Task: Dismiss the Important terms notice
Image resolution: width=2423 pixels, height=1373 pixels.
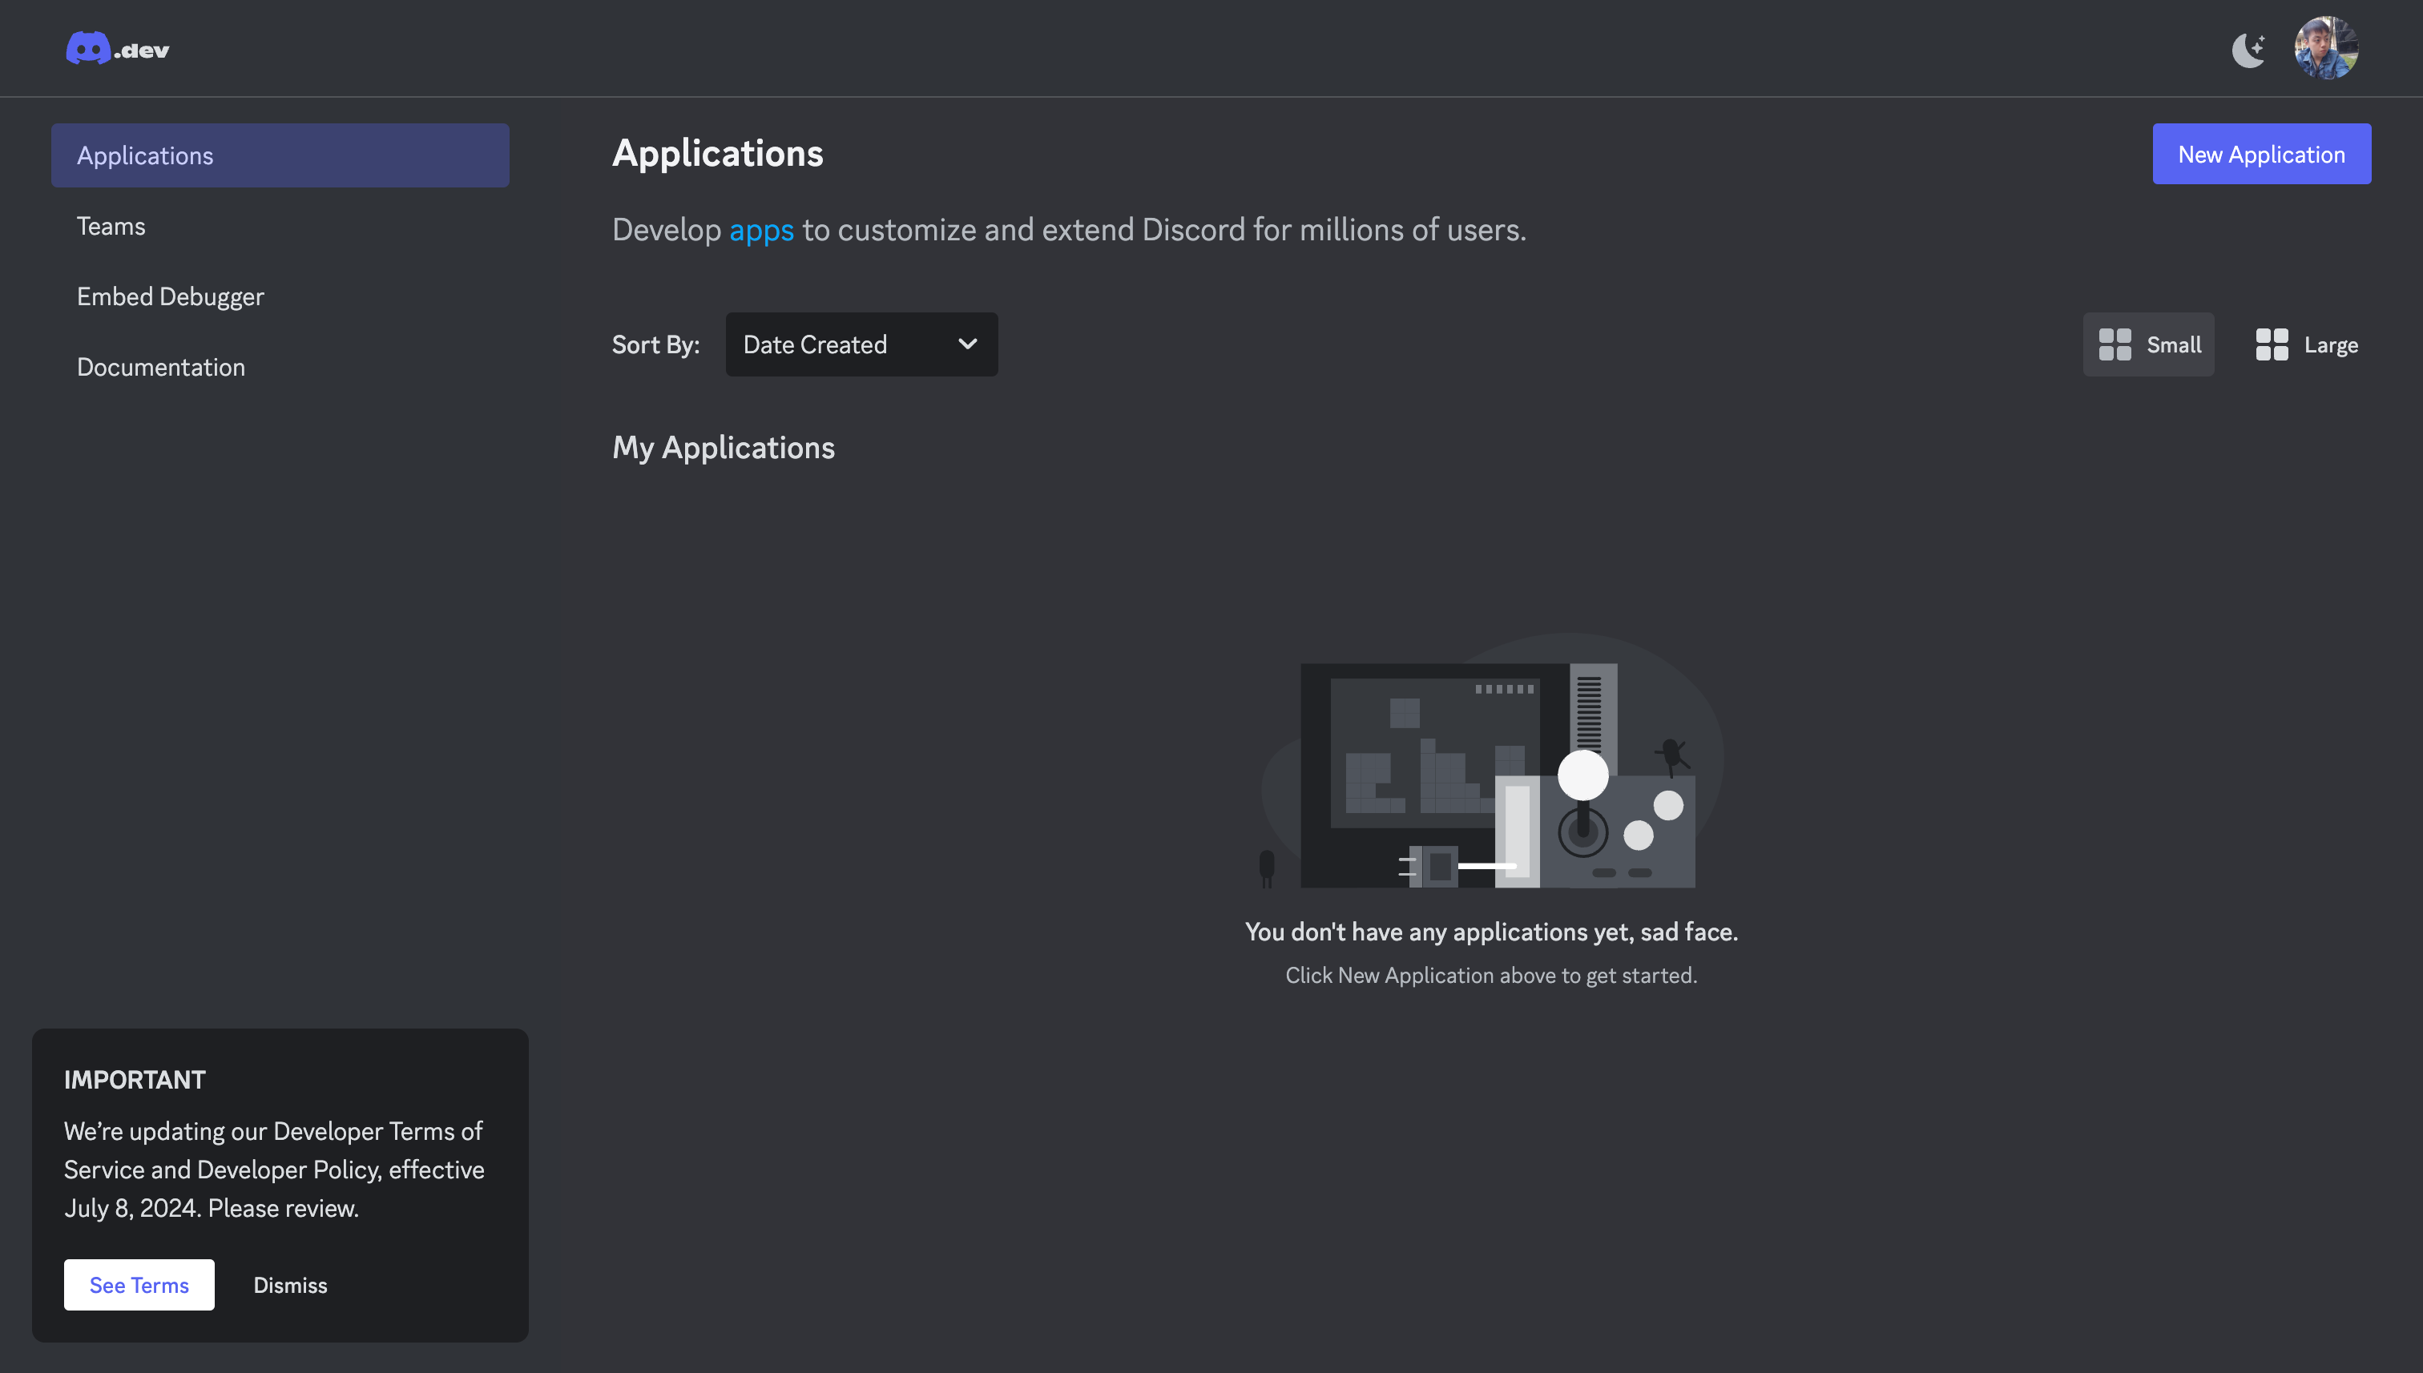Action: [x=291, y=1284]
